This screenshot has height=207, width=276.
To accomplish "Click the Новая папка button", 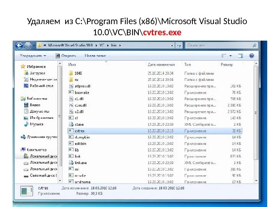I will pyautogui.click(x=95, y=56).
